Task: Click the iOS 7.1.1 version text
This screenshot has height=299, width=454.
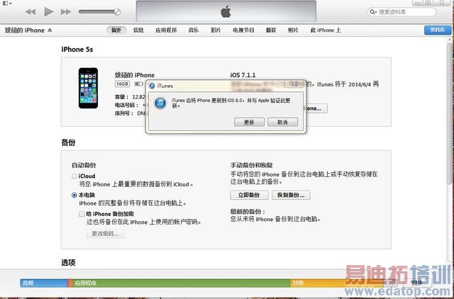Action: tap(243, 75)
